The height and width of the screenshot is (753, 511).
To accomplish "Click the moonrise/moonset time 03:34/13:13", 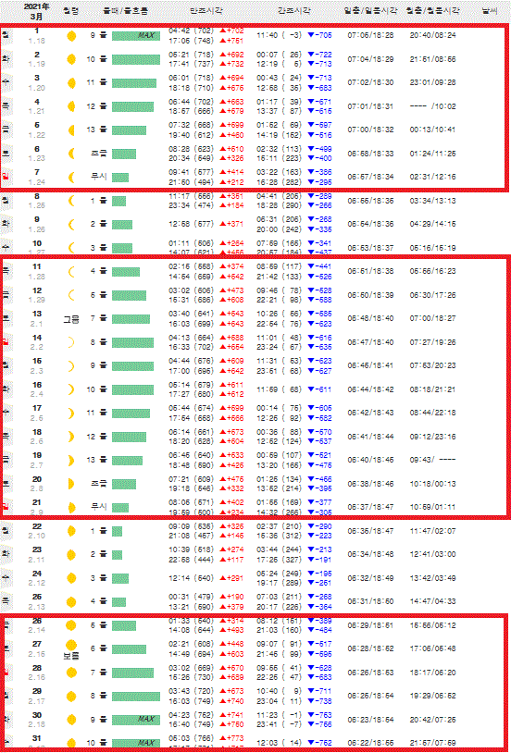I will [432, 201].
